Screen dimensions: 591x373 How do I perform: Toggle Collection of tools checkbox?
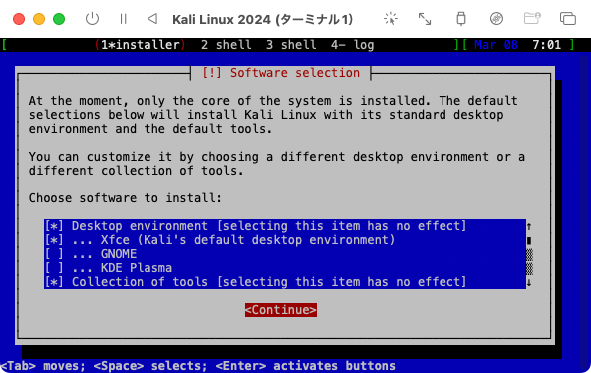pos(54,282)
